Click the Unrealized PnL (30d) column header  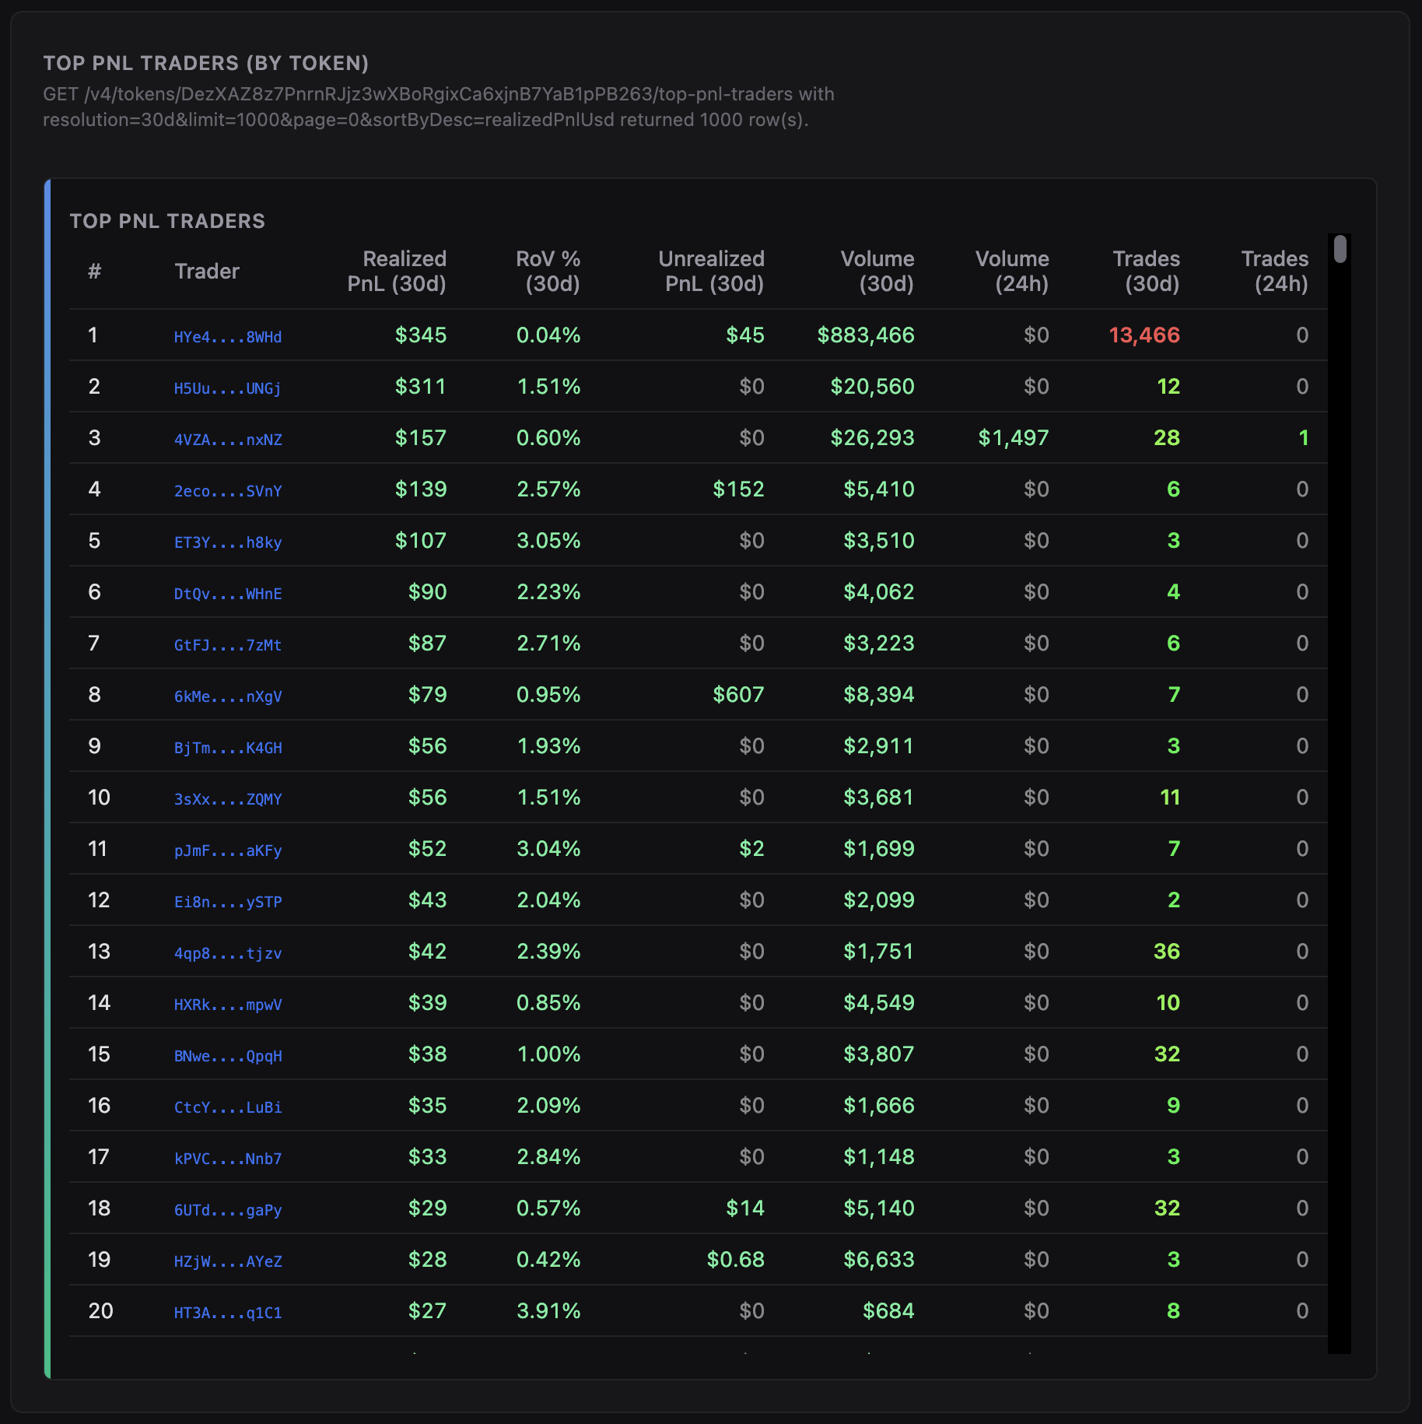click(711, 271)
